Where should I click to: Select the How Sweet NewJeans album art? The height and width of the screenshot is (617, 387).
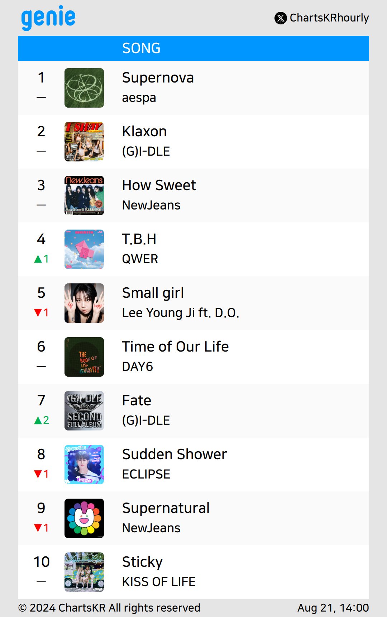tap(84, 196)
